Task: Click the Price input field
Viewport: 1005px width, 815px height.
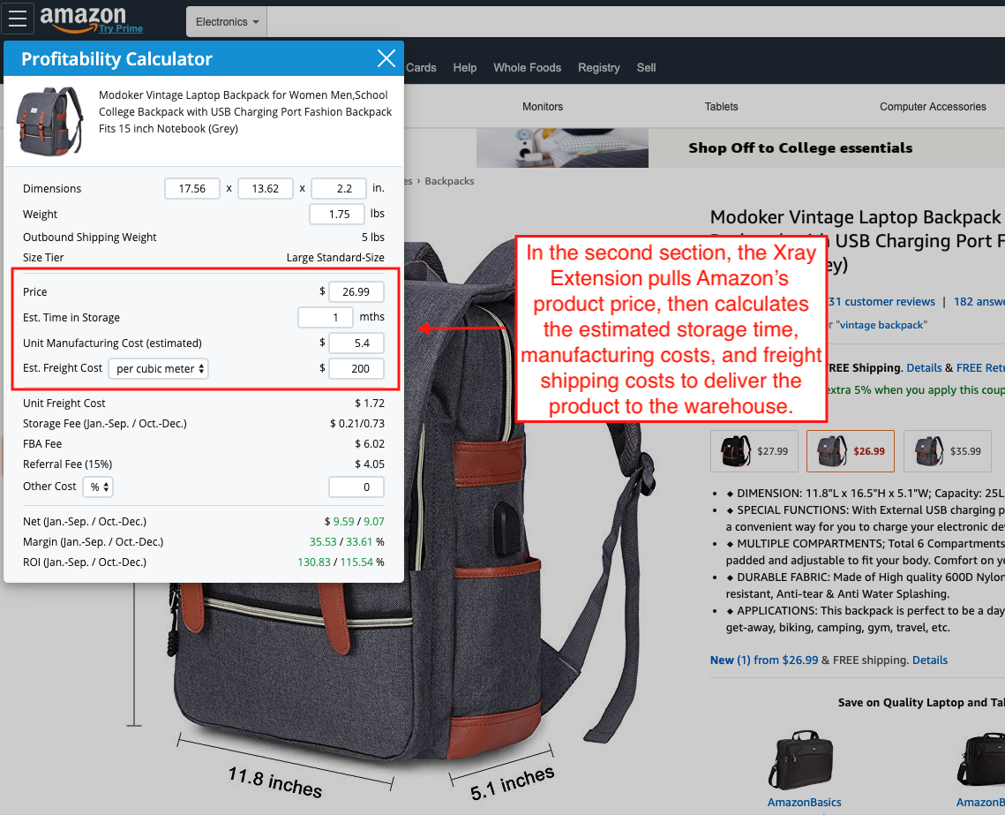Action: (x=356, y=291)
